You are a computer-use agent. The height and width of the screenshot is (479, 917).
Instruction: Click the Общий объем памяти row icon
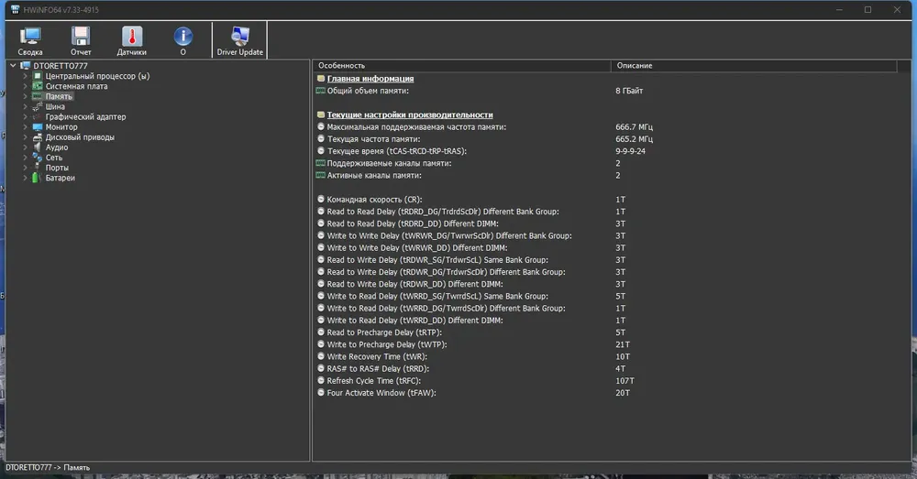click(320, 91)
